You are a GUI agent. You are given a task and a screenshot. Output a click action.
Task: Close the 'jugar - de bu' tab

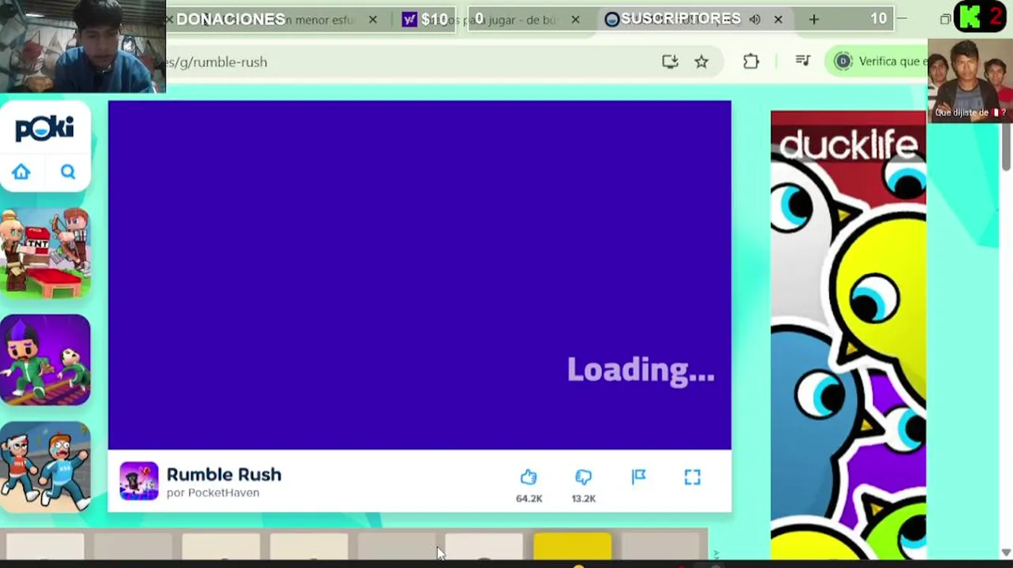pyautogui.click(x=575, y=20)
